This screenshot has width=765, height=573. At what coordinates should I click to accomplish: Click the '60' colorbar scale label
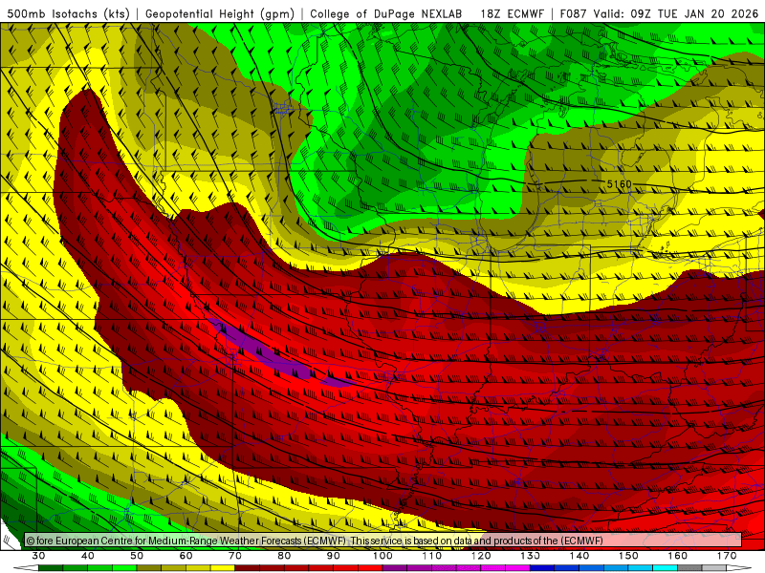186,556
